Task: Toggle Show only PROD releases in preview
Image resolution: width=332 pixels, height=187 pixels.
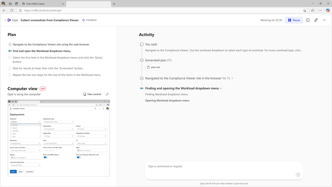Action: pyautogui.click(x=46, y=157)
